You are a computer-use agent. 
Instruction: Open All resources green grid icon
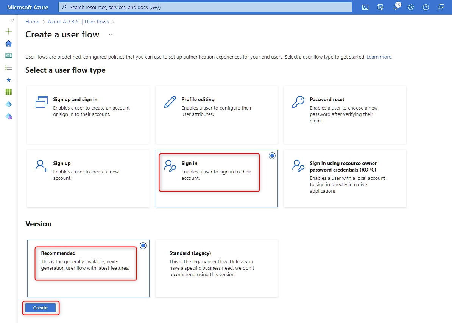(x=9, y=92)
